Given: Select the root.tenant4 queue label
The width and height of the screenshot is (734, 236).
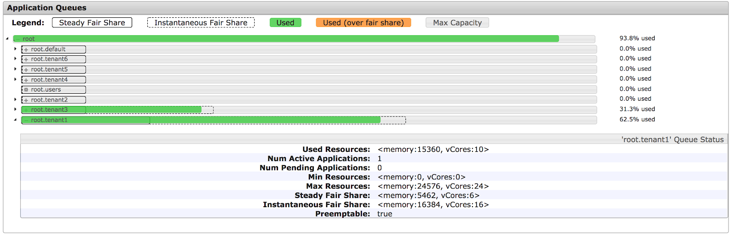Looking at the screenshot, I should pyautogui.click(x=49, y=80).
